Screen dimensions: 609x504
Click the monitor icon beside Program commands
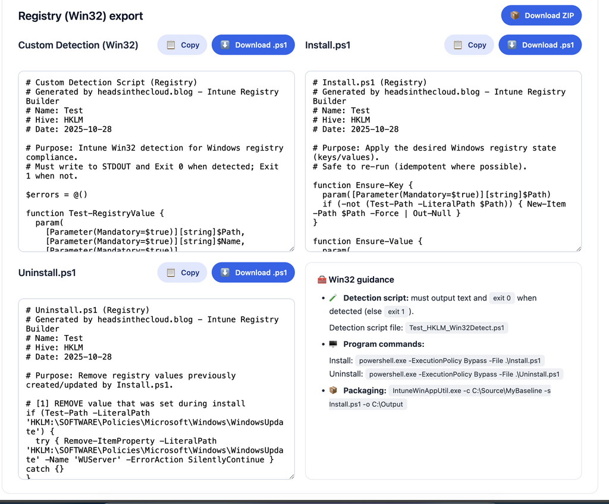coord(333,345)
